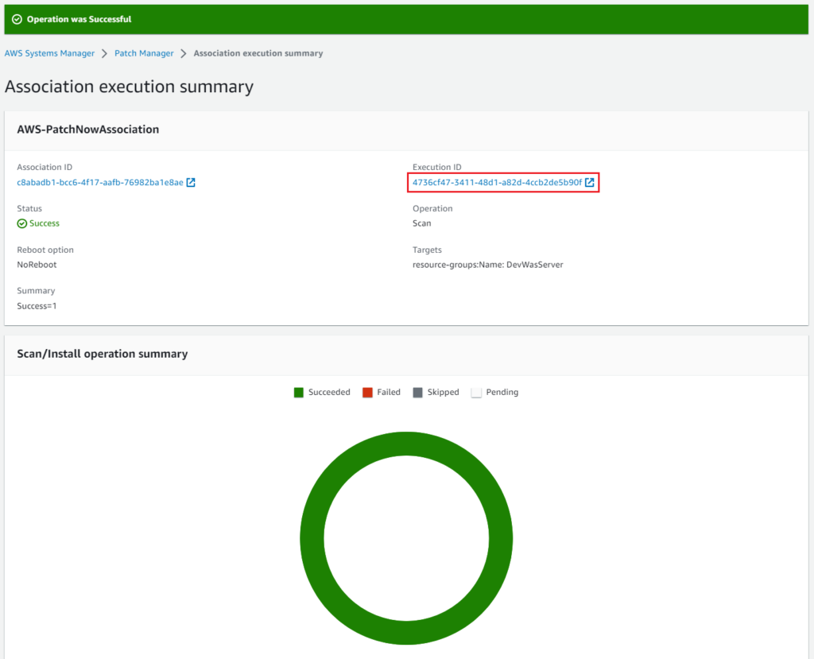Select Association execution summary breadcrumb item
The height and width of the screenshot is (659, 814).
[x=258, y=53]
